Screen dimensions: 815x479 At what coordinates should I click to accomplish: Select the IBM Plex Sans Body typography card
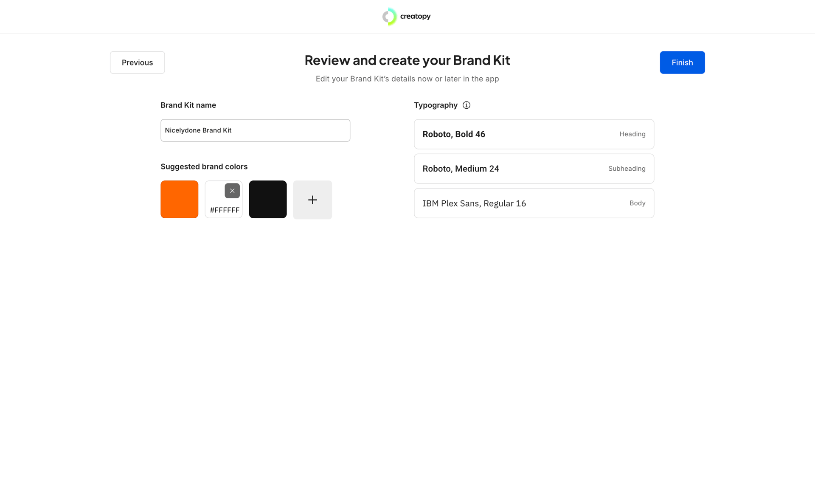tap(534, 203)
